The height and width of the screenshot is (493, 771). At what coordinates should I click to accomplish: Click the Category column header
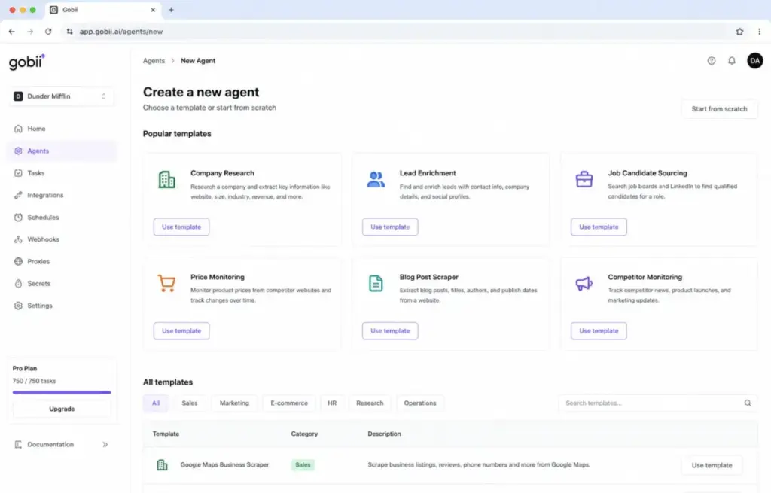point(304,434)
